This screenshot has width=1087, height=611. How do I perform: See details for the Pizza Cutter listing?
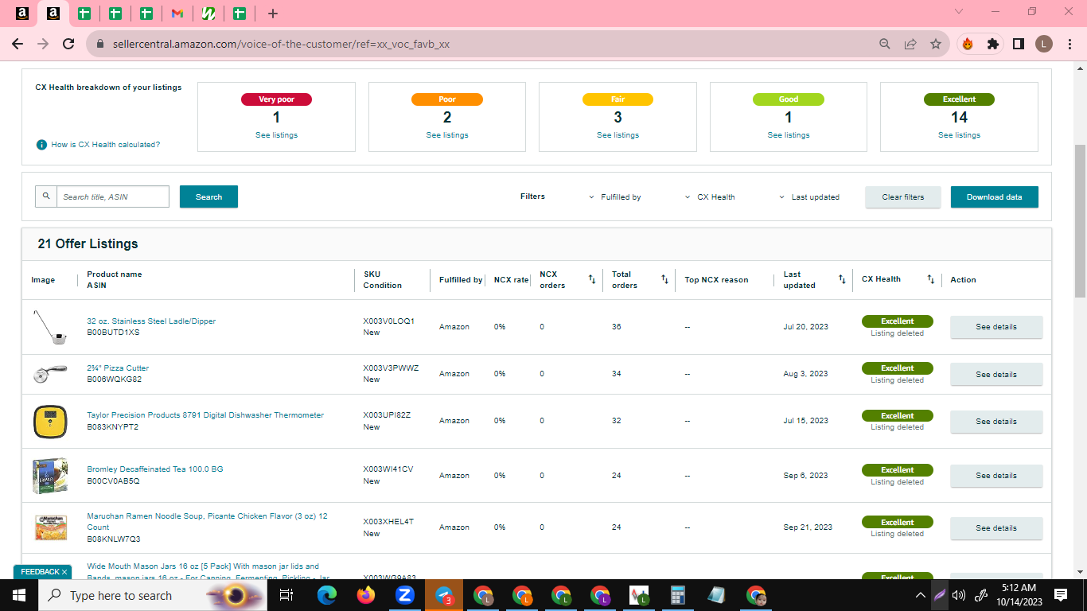(x=996, y=375)
